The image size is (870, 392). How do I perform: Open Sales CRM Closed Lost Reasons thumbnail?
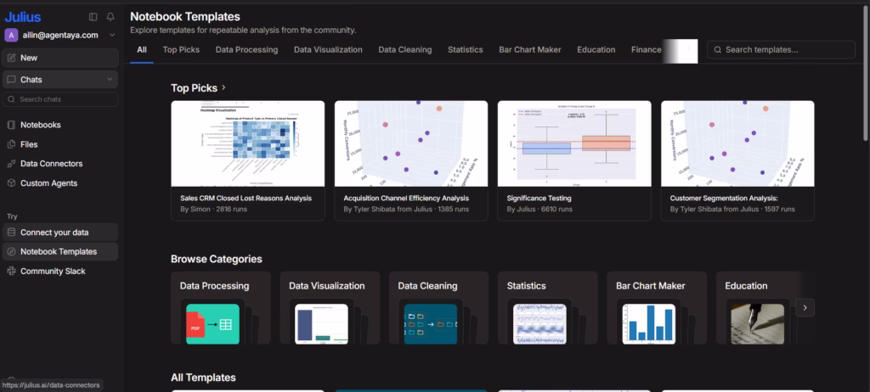pos(247,143)
